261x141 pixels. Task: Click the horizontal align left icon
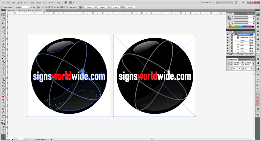43,7
